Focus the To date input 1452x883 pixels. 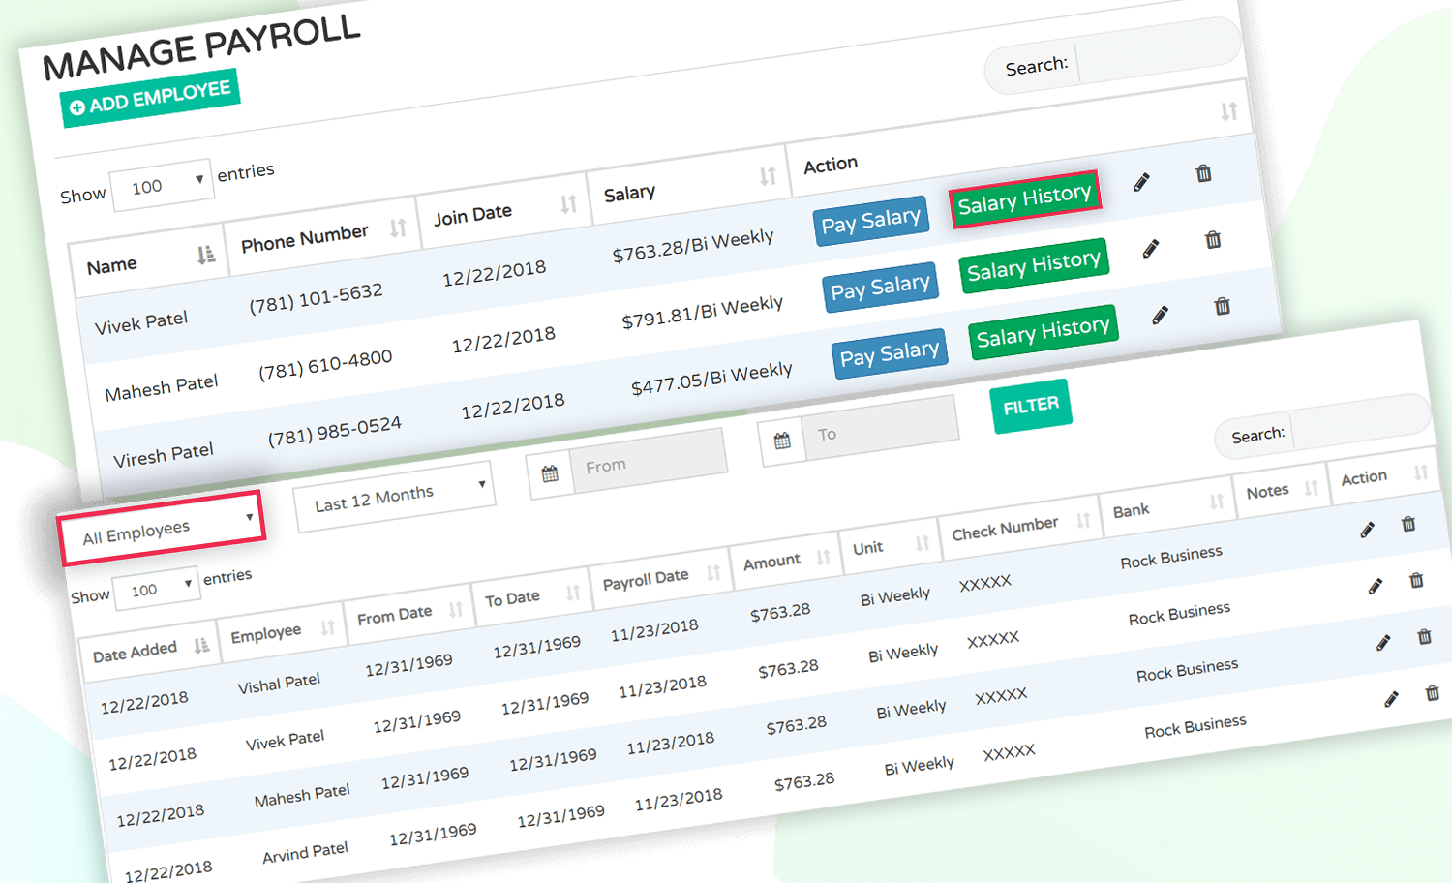[881, 428]
